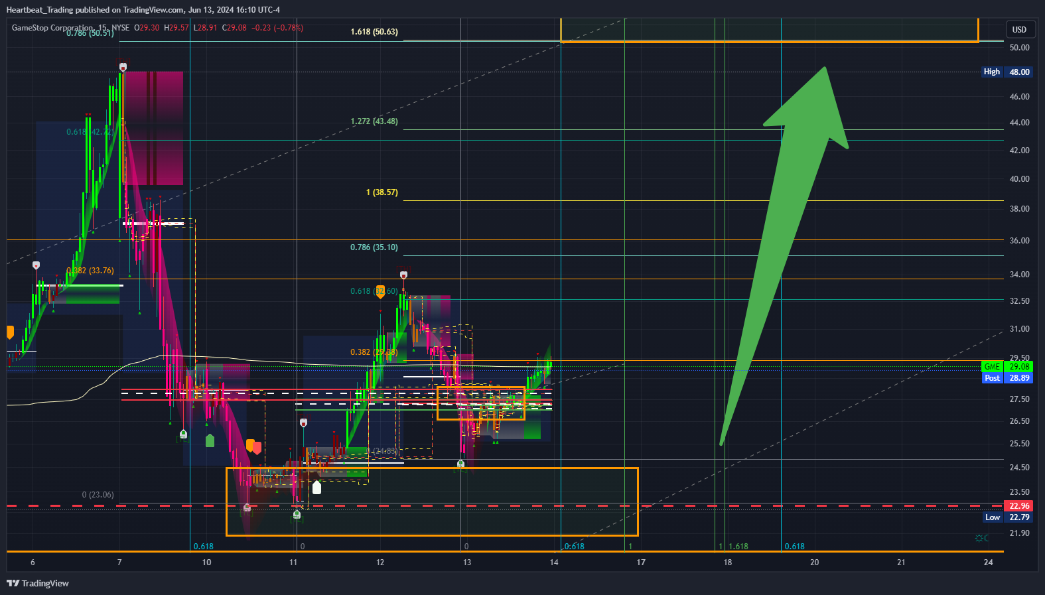This screenshot has height=595, width=1045.
Task: Click the 0.786 (35.10) Fibonacci label
Action: click(374, 247)
